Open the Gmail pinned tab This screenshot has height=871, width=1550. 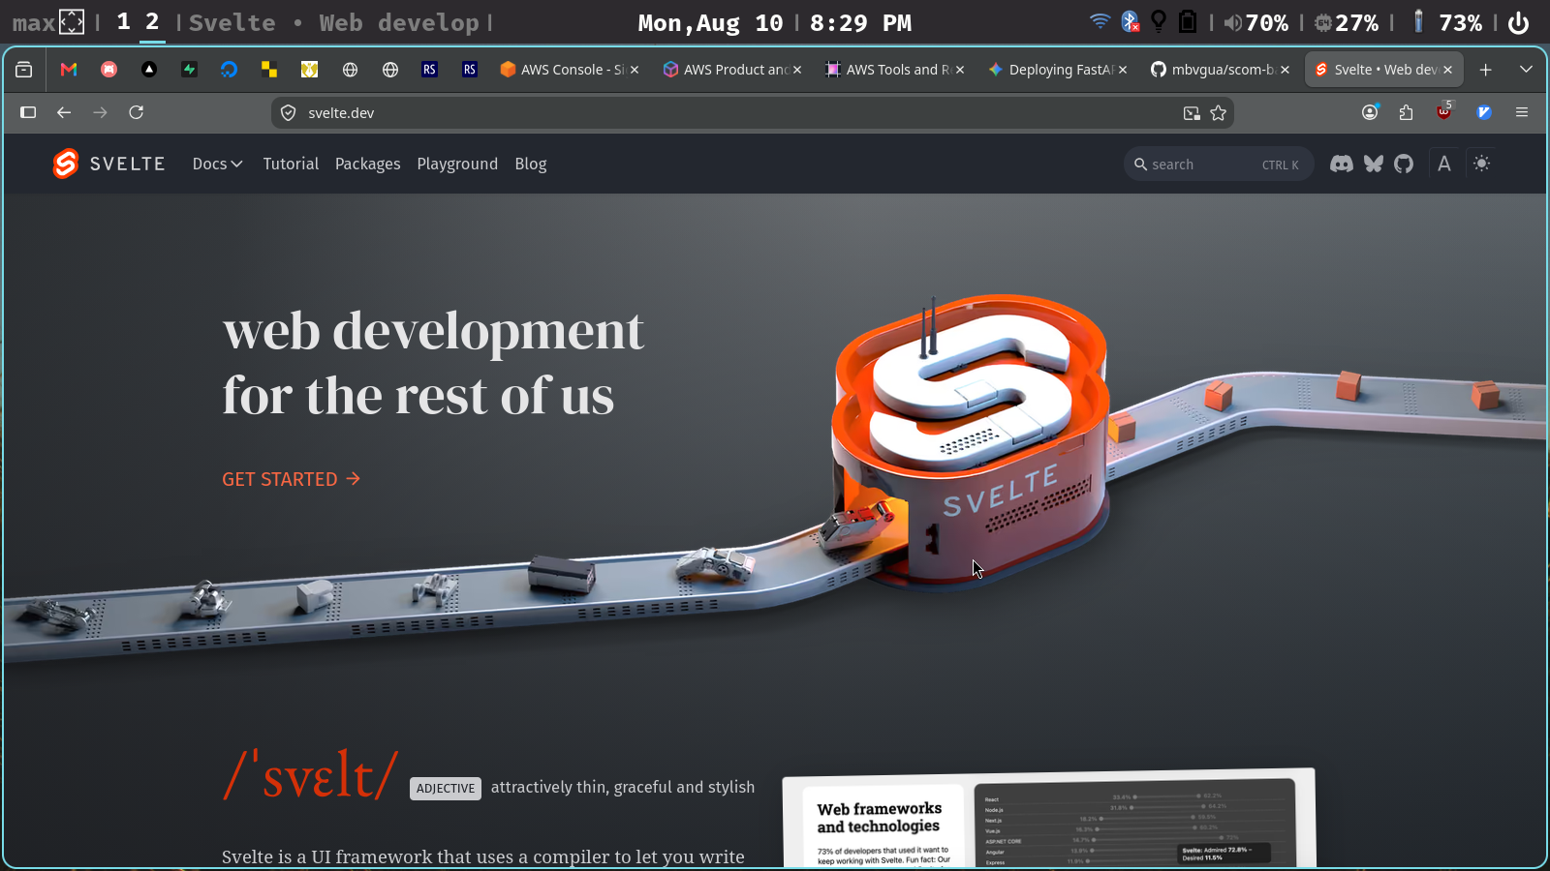coord(69,70)
